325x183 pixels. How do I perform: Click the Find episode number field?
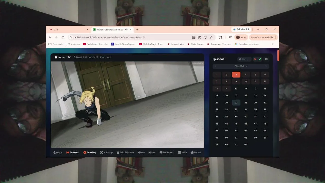click(x=244, y=59)
